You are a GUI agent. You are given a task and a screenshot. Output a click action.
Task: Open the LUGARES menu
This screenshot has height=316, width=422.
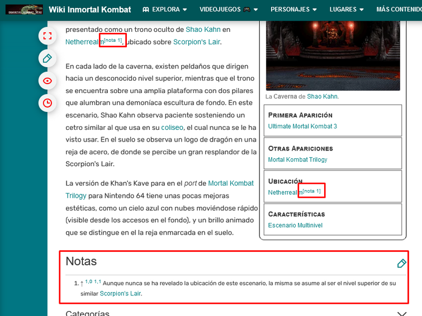tap(347, 9)
